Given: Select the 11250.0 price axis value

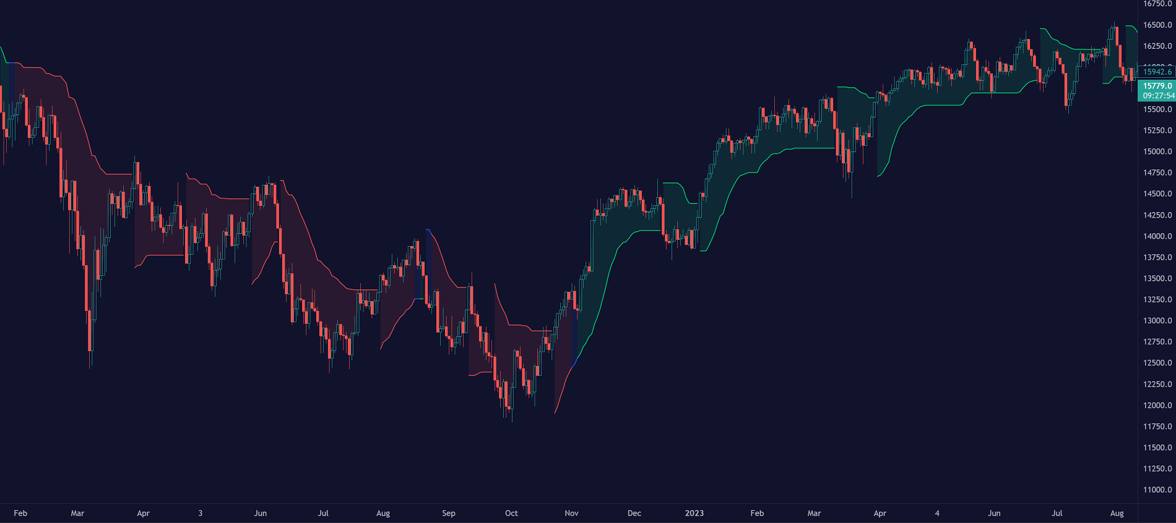Looking at the screenshot, I should click(x=1157, y=469).
